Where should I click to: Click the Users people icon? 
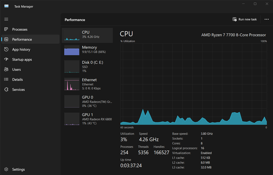(6, 70)
